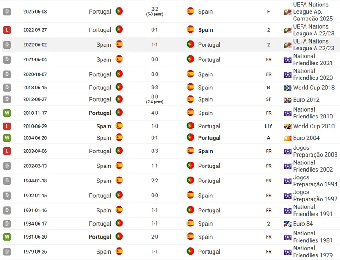This screenshot has width=340, height=260.
Task: Click Spain's flag in the 2003-09-06 row
Action: tap(190, 150)
